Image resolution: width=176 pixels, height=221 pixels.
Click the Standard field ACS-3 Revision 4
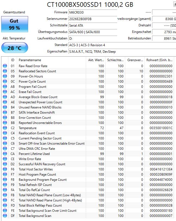coord(122,45)
